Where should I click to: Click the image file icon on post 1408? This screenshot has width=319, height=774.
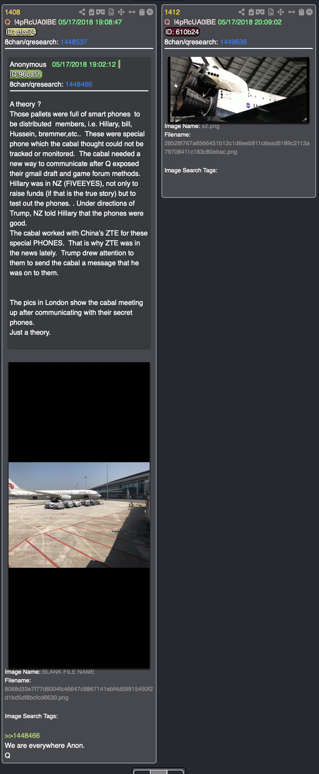(x=111, y=12)
